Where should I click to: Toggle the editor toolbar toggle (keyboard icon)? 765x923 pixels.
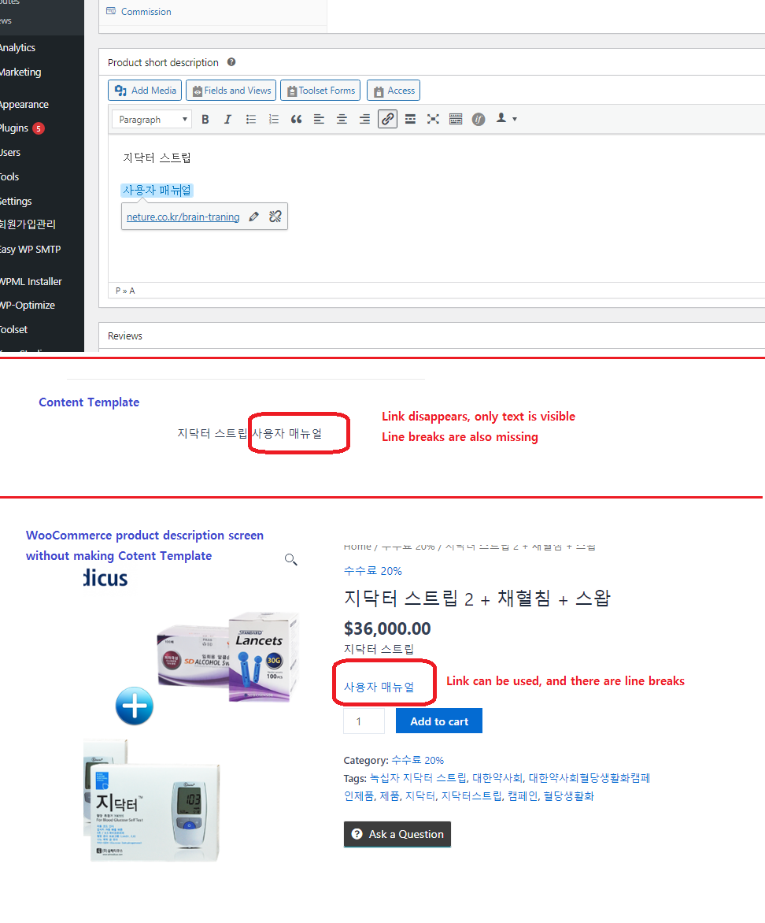[x=456, y=120]
